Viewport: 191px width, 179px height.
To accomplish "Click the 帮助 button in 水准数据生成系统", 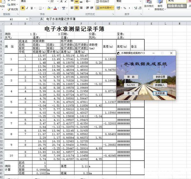I will point(131,77).
